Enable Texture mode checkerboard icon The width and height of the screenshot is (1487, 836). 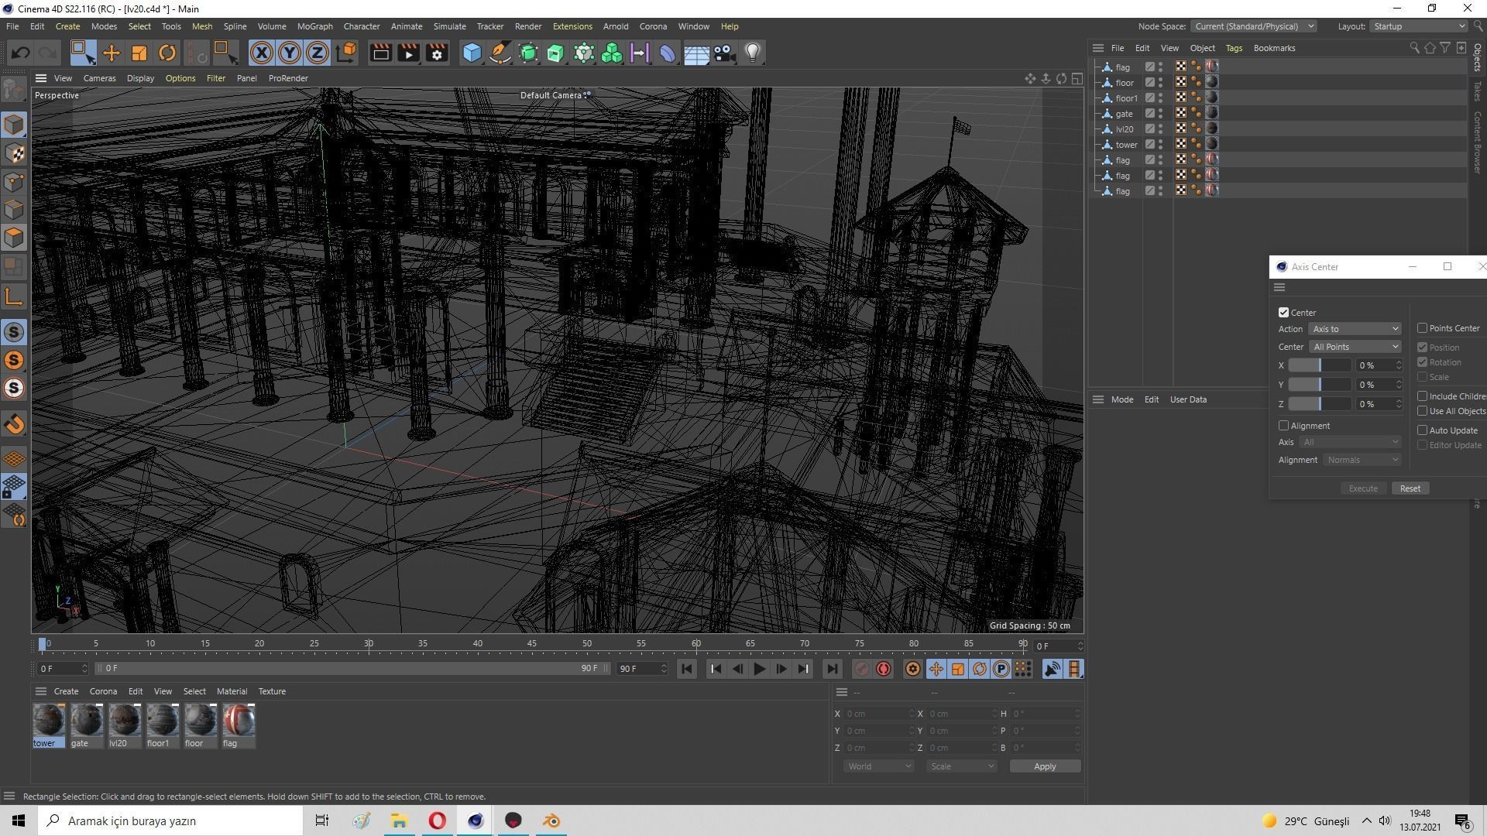[x=14, y=153]
